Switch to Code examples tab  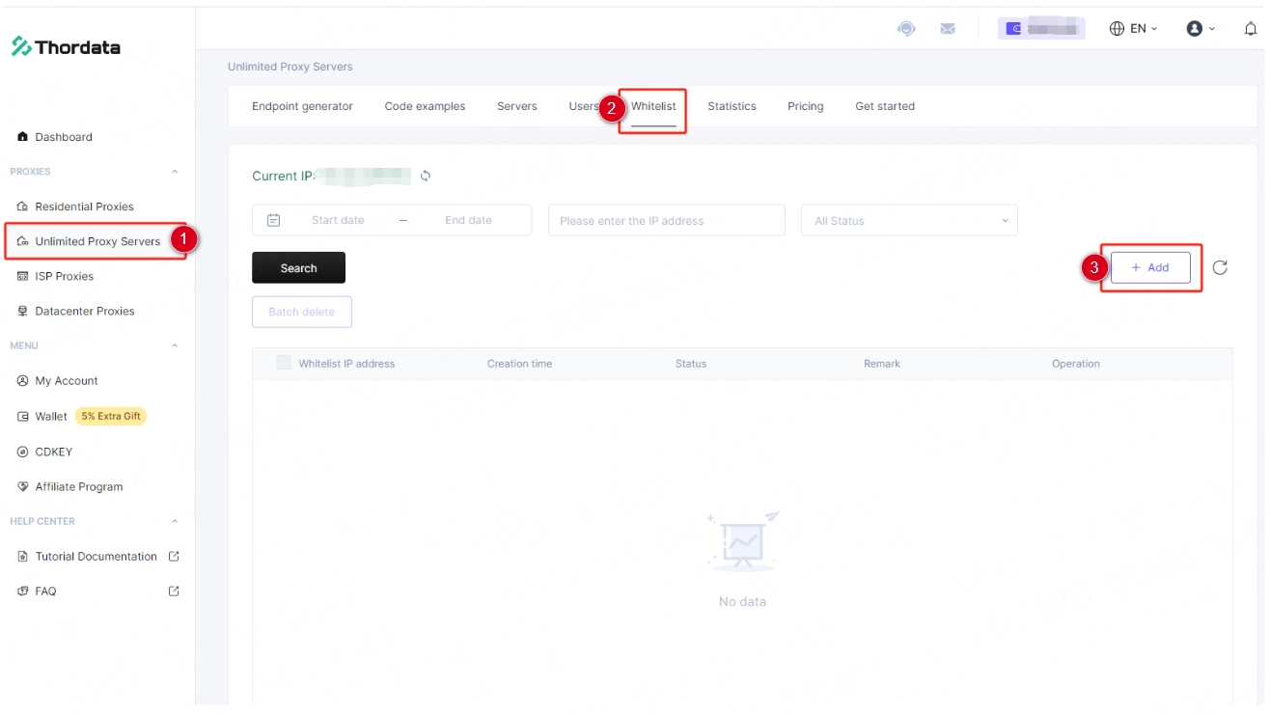(425, 106)
